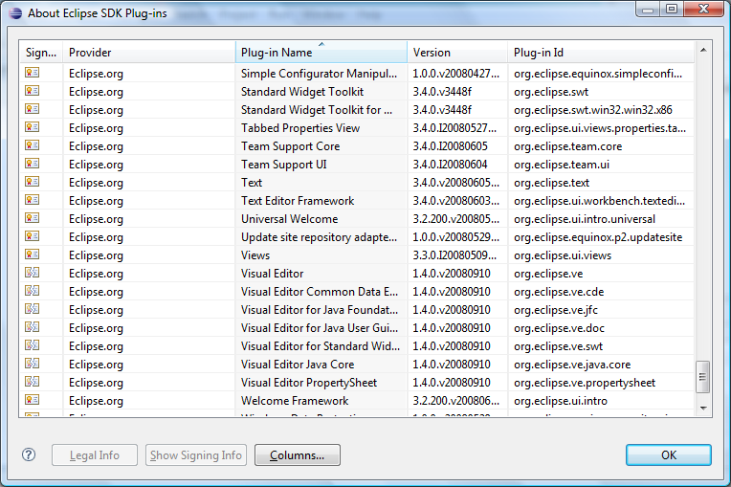The width and height of the screenshot is (731, 487).
Task: Select the Text Editor Framework name cell
Action: [298, 201]
